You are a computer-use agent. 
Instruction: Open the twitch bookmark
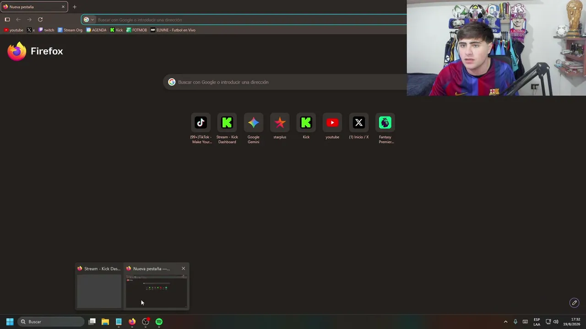point(46,30)
